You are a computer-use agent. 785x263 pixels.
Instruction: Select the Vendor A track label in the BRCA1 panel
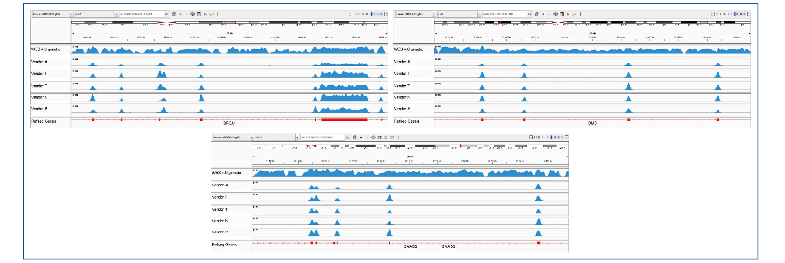40,62
